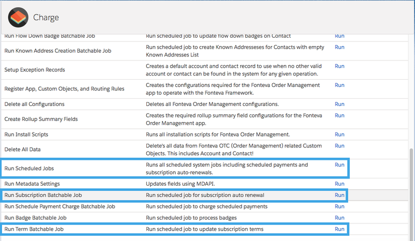Select the Setup Exception Records description text

pyautogui.click(x=234, y=70)
